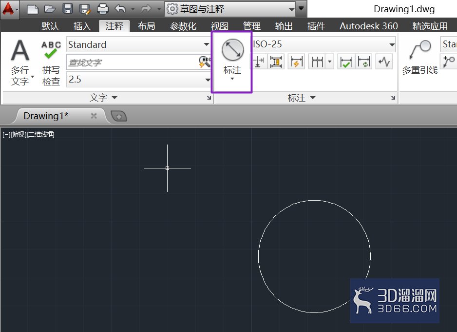The width and height of the screenshot is (457, 332).
Task: Close the Drawing1 document tab
Action: coord(94,116)
